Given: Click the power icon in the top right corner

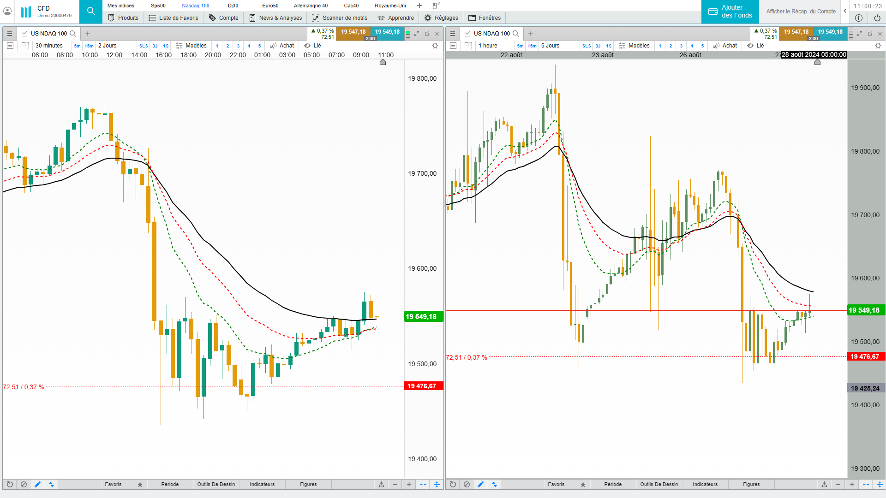Looking at the screenshot, I should click(x=877, y=18).
